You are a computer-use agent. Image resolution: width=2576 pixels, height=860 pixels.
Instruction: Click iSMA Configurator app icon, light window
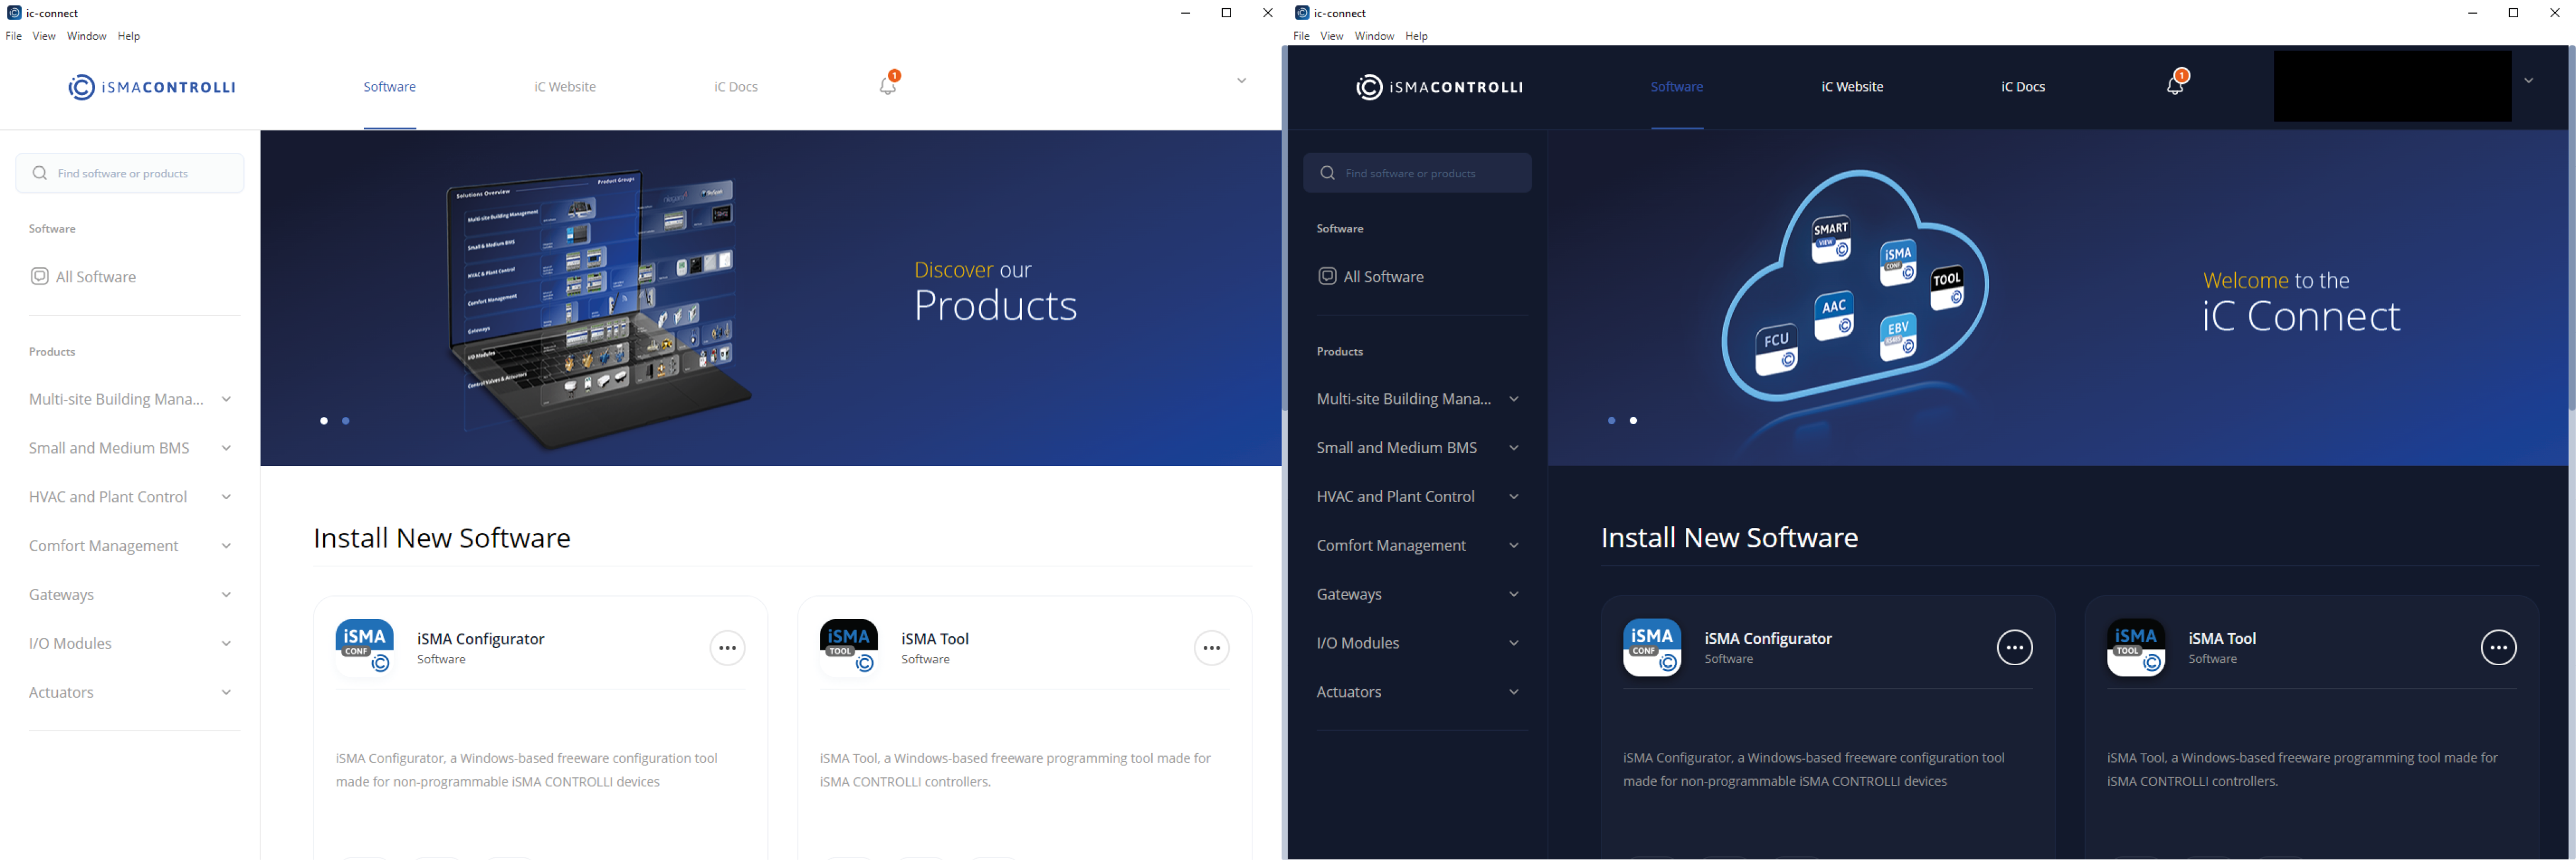[365, 647]
